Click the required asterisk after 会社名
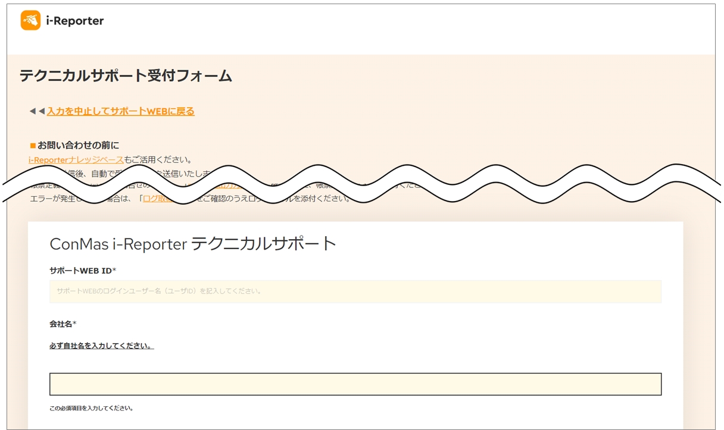This screenshot has height=430, width=724. coord(74,324)
